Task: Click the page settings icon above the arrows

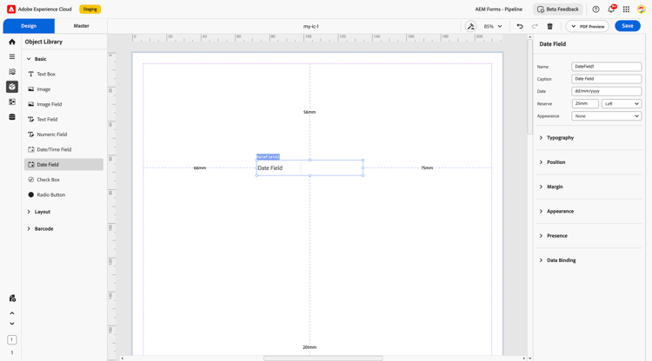Action: tap(12, 299)
